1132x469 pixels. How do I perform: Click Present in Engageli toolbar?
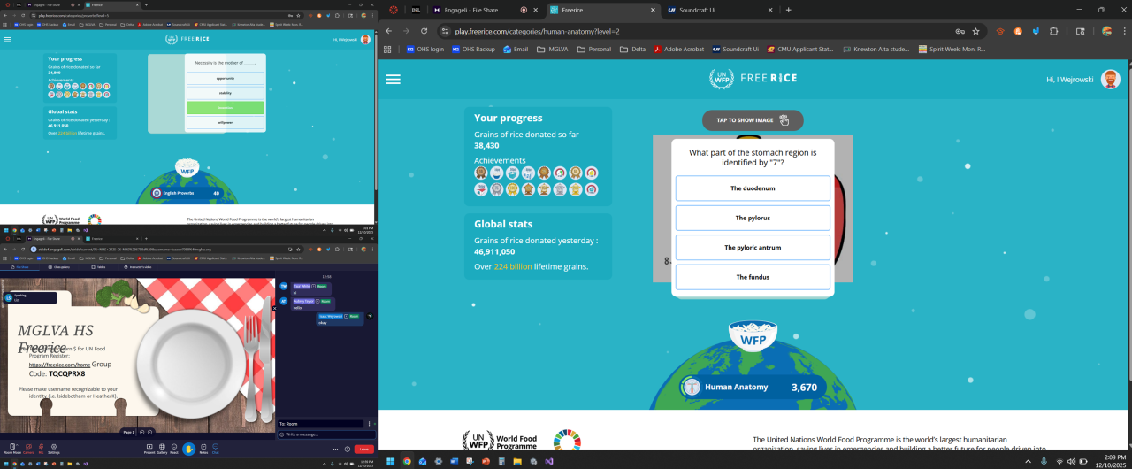pos(149,449)
